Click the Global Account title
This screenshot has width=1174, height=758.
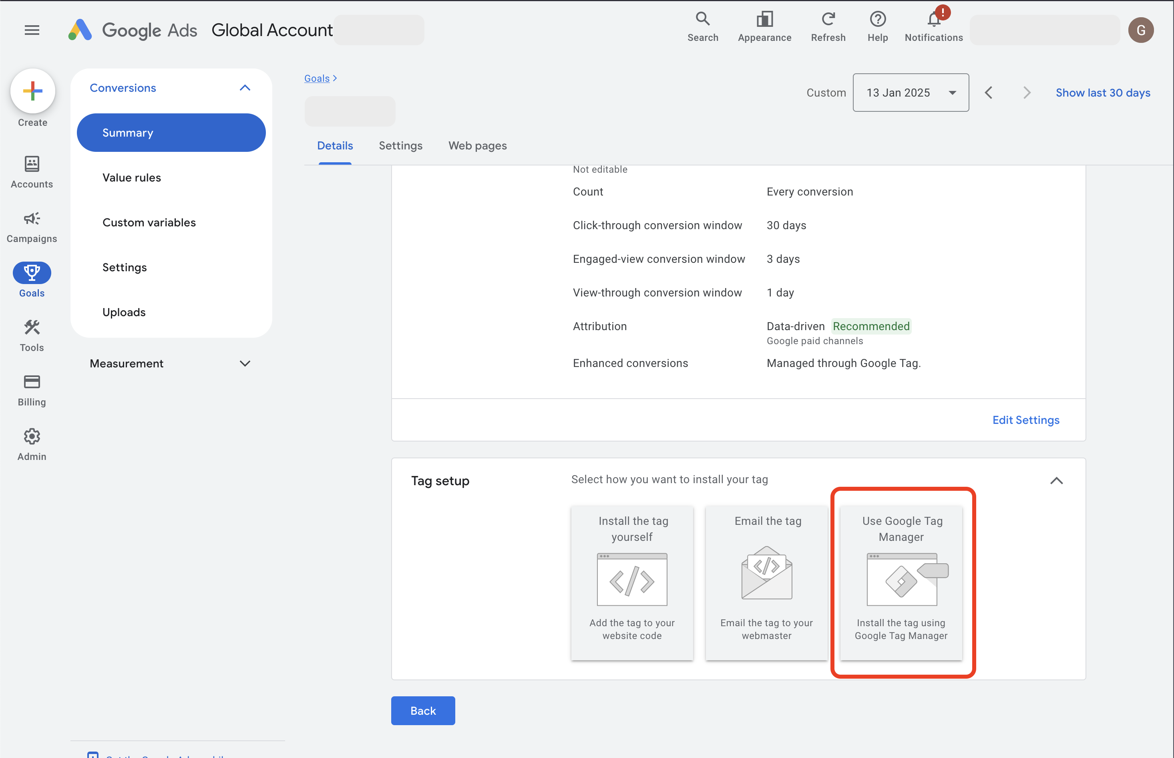tap(272, 30)
